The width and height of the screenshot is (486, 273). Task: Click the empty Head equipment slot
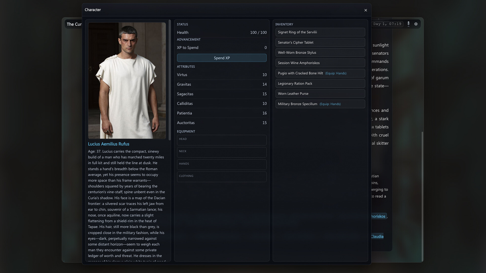[221, 140]
